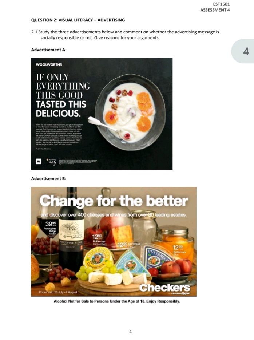Click the page number 4 side tab
Image resolution: width=254 pixels, height=340 pixels.
point(243,51)
